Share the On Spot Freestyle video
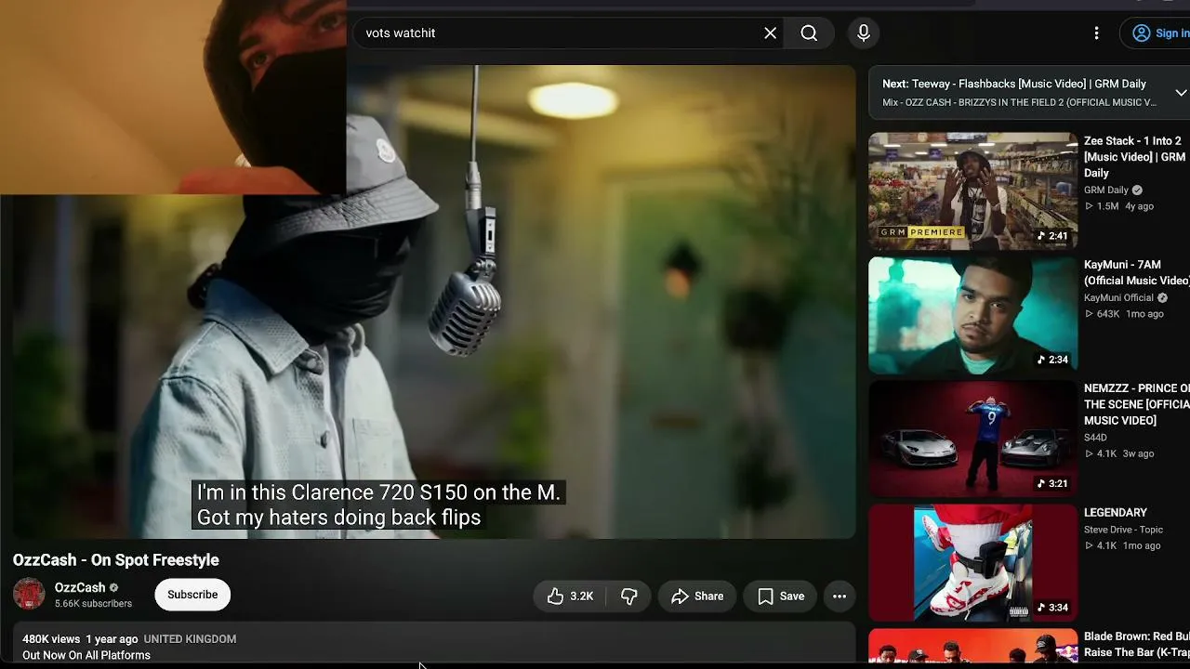Screen dimensions: 1190x669 697,597
